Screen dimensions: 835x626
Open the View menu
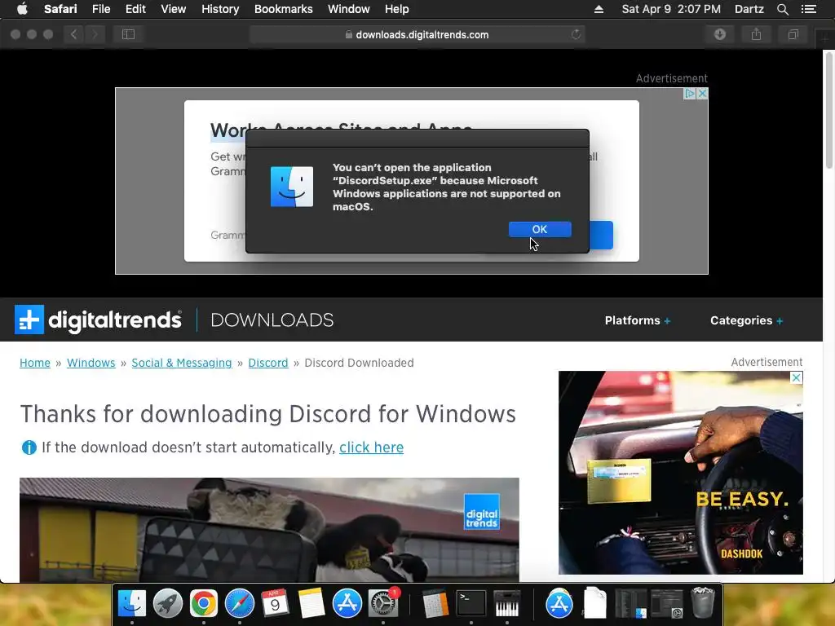click(173, 9)
